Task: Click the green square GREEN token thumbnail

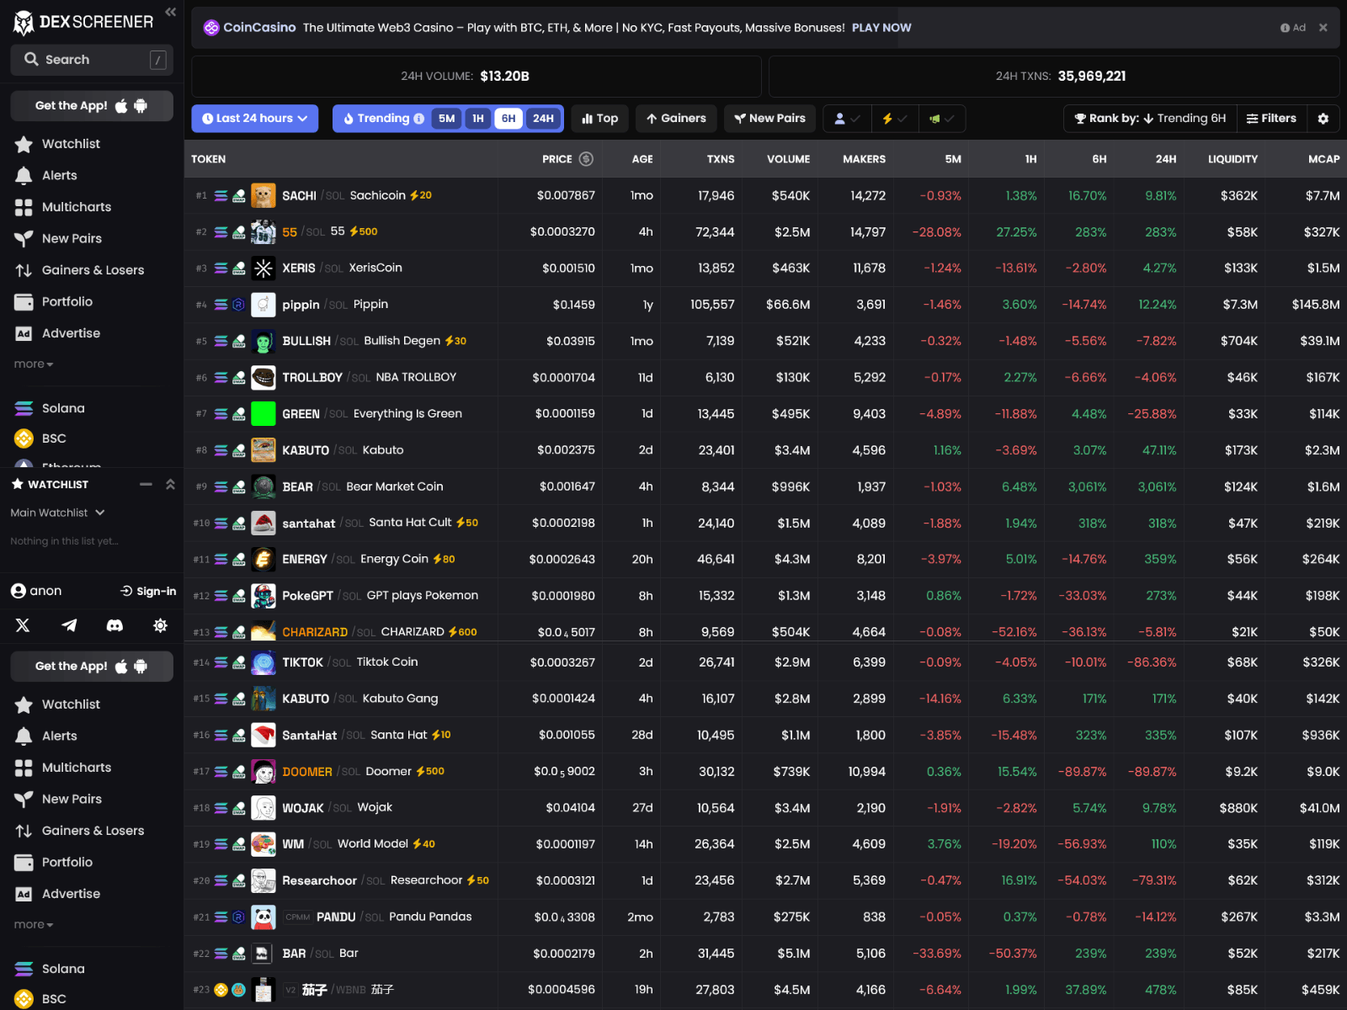Action: (x=264, y=414)
